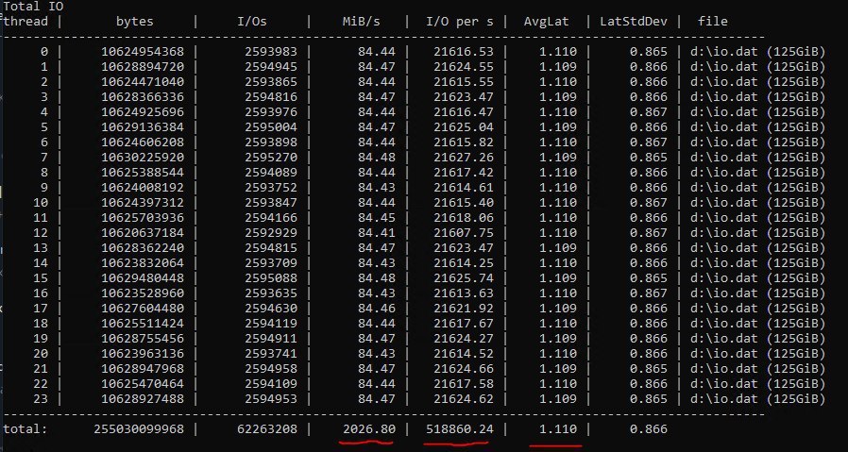Click I/O per s value 21613.63
This screenshot has height=452, width=848.
click(464, 293)
